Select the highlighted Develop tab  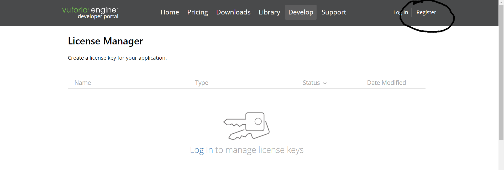tap(301, 12)
